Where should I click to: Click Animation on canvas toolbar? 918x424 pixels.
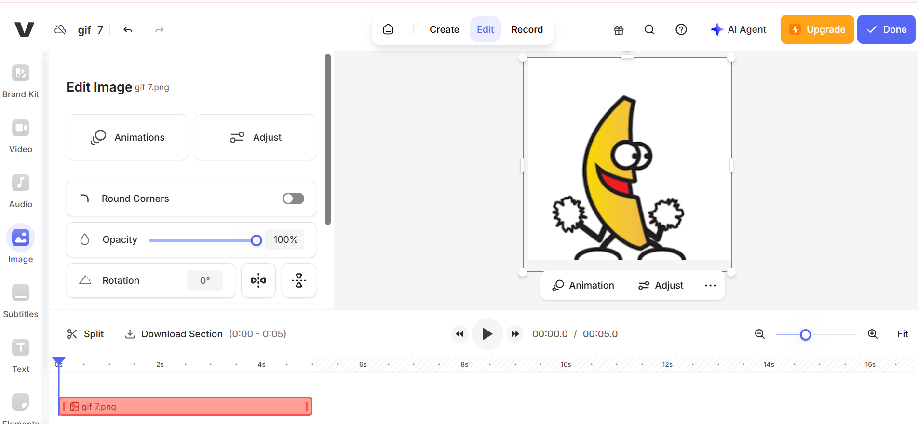pyautogui.click(x=583, y=285)
